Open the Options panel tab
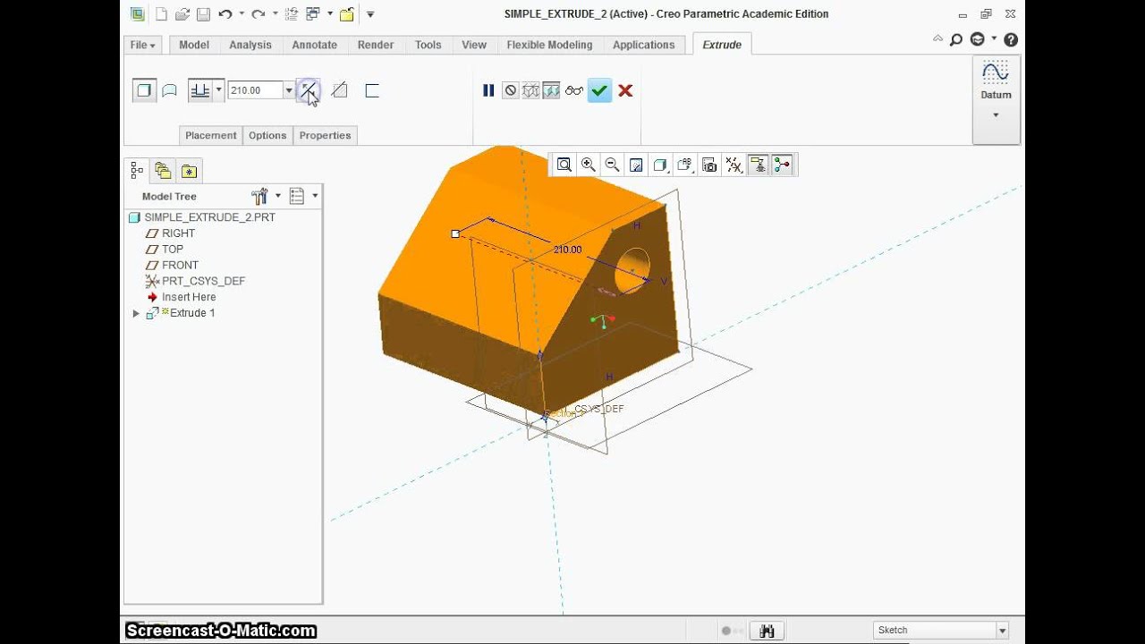 click(267, 135)
